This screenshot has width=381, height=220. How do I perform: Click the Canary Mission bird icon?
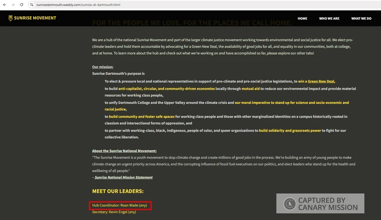click(289, 204)
